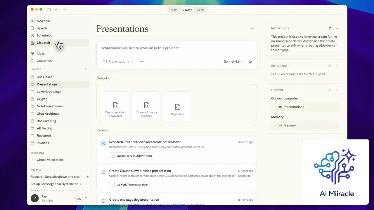The image size is (374, 210).
Task: Open the Presentations folder selector dropdown
Action: point(118,62)
